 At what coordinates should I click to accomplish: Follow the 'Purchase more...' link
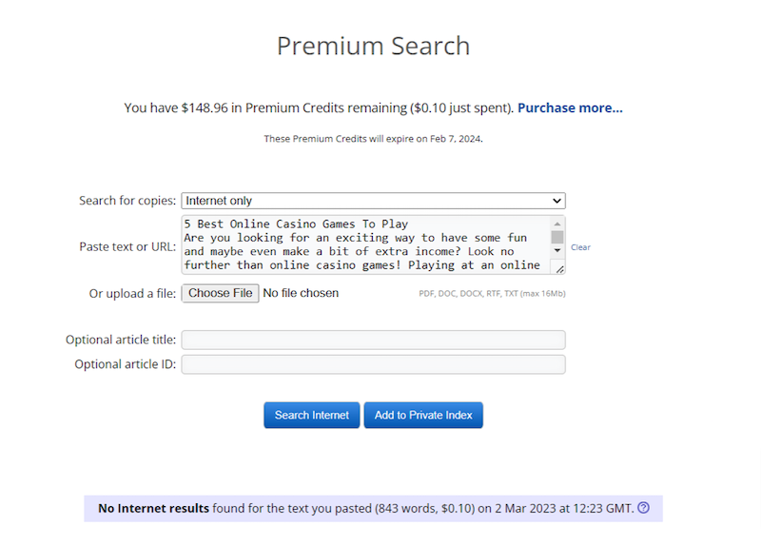tap(570, 108)
